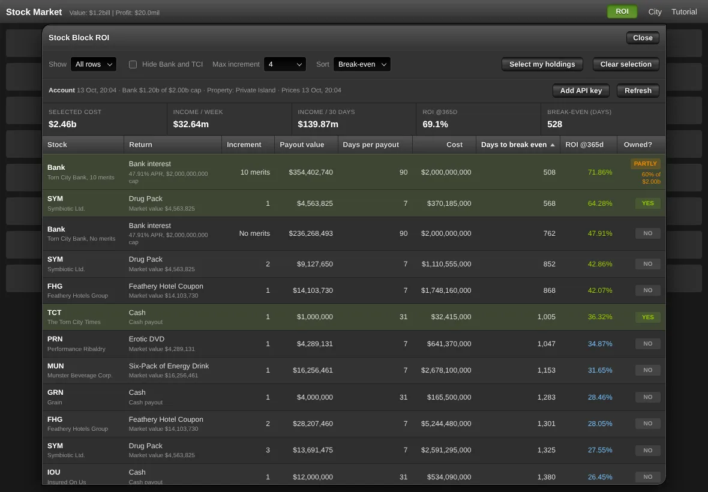Viewport: 708px width, 492px height.
Task: Click the Selected Cost $2.46b summary card
Action: click(x=105, y=119)
